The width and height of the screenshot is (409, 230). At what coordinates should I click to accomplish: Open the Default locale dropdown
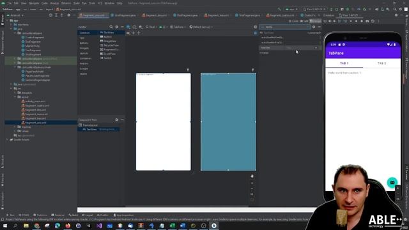[201, 27]
